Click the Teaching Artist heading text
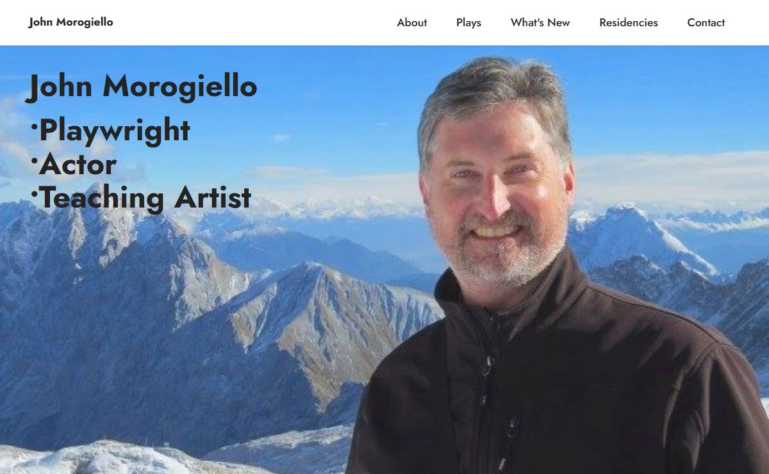 pos(145,197)
